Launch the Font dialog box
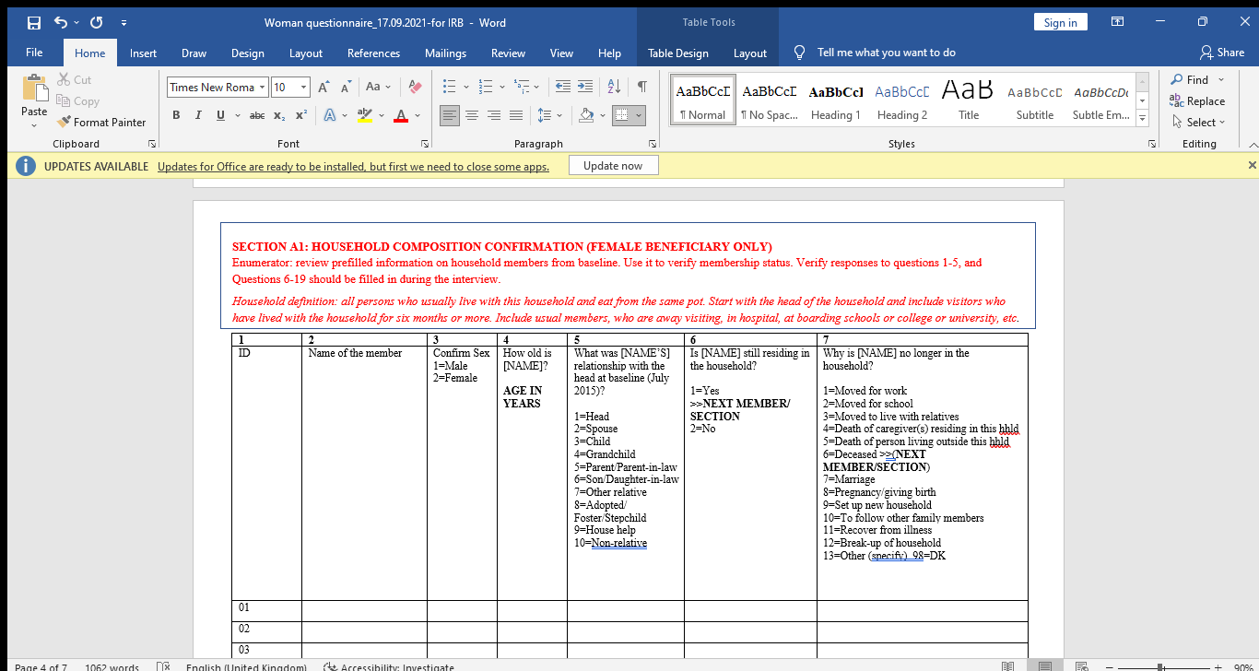Screen dimensions: 1259x671 coord(425,145)
